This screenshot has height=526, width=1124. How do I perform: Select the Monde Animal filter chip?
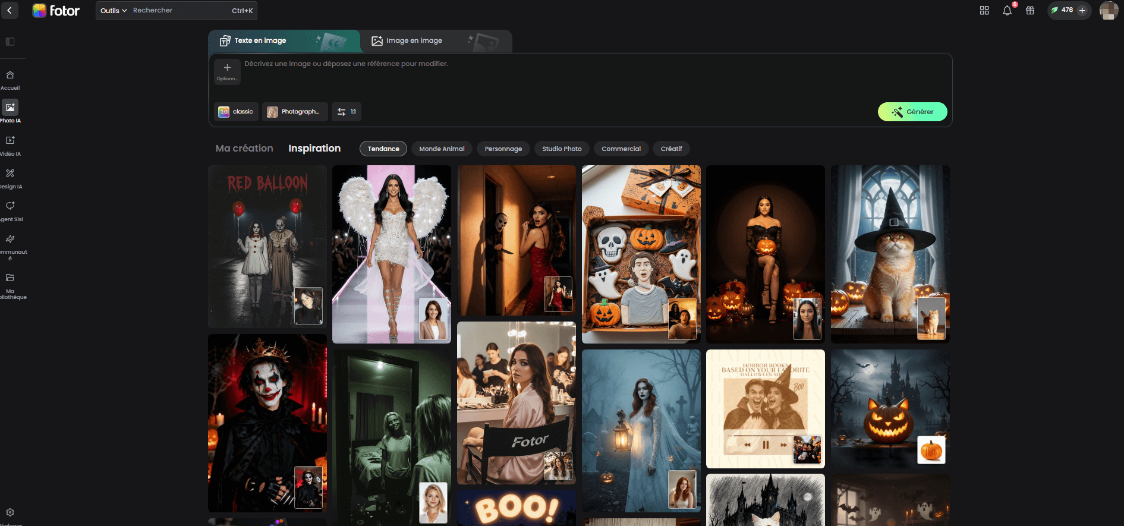[x=442, y=149]
